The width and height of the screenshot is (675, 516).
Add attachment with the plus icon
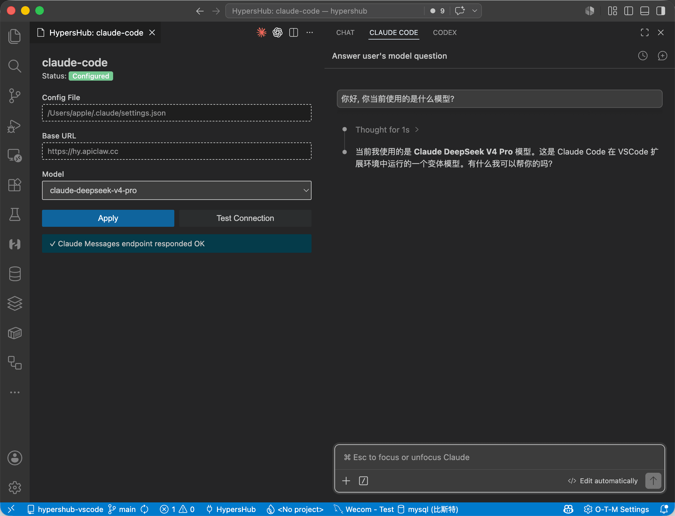click(x=346, y=481)
